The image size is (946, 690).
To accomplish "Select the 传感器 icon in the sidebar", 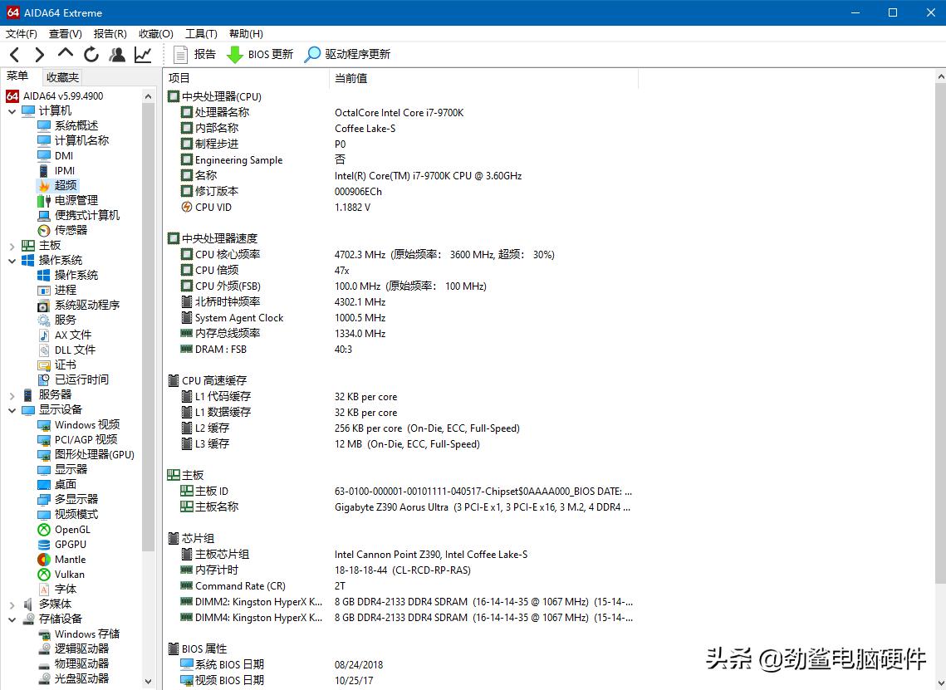I will (x=42, y=230).
